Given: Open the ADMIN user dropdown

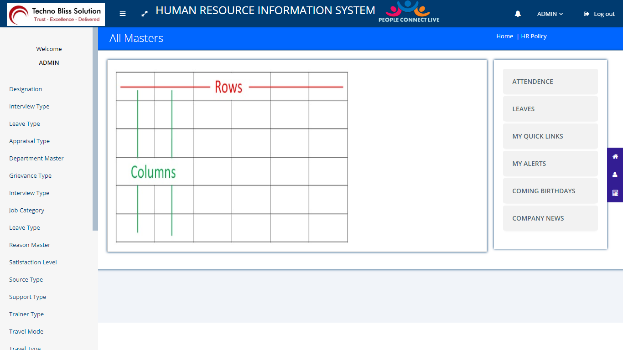Looking at the screenshot, I should pyautogui.click(x=550, y=14).
